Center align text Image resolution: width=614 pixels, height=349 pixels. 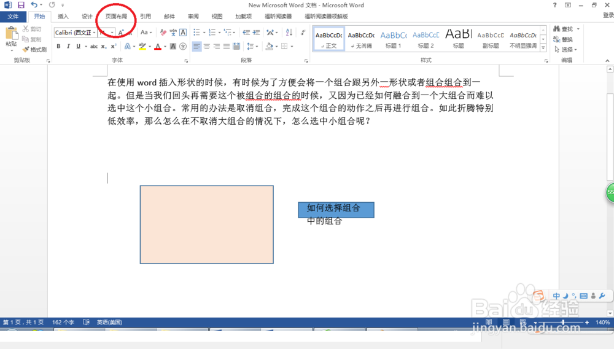point(207,46)
